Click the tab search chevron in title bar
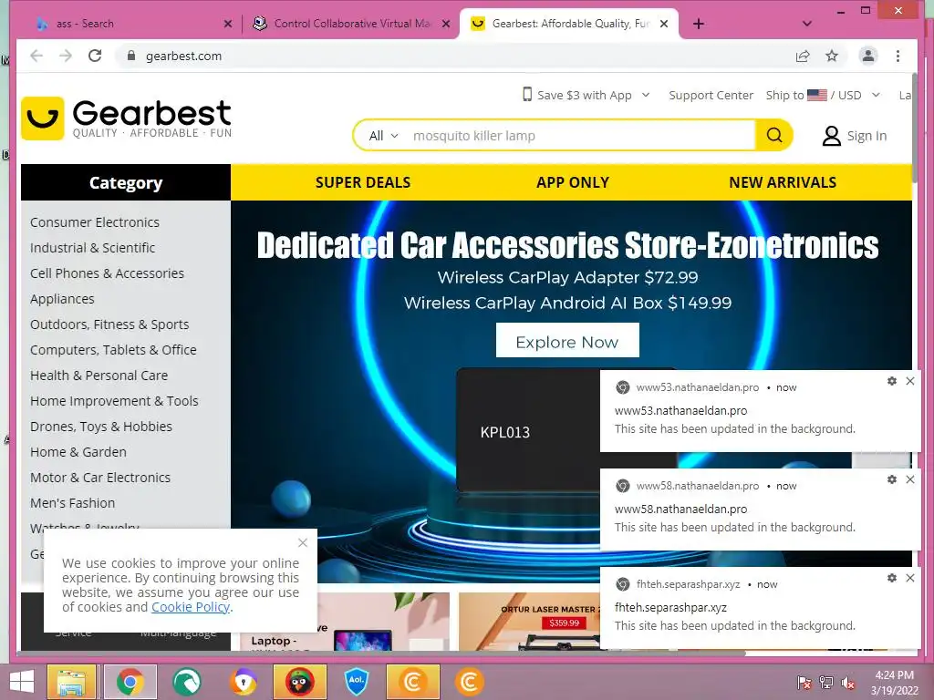 807,24
